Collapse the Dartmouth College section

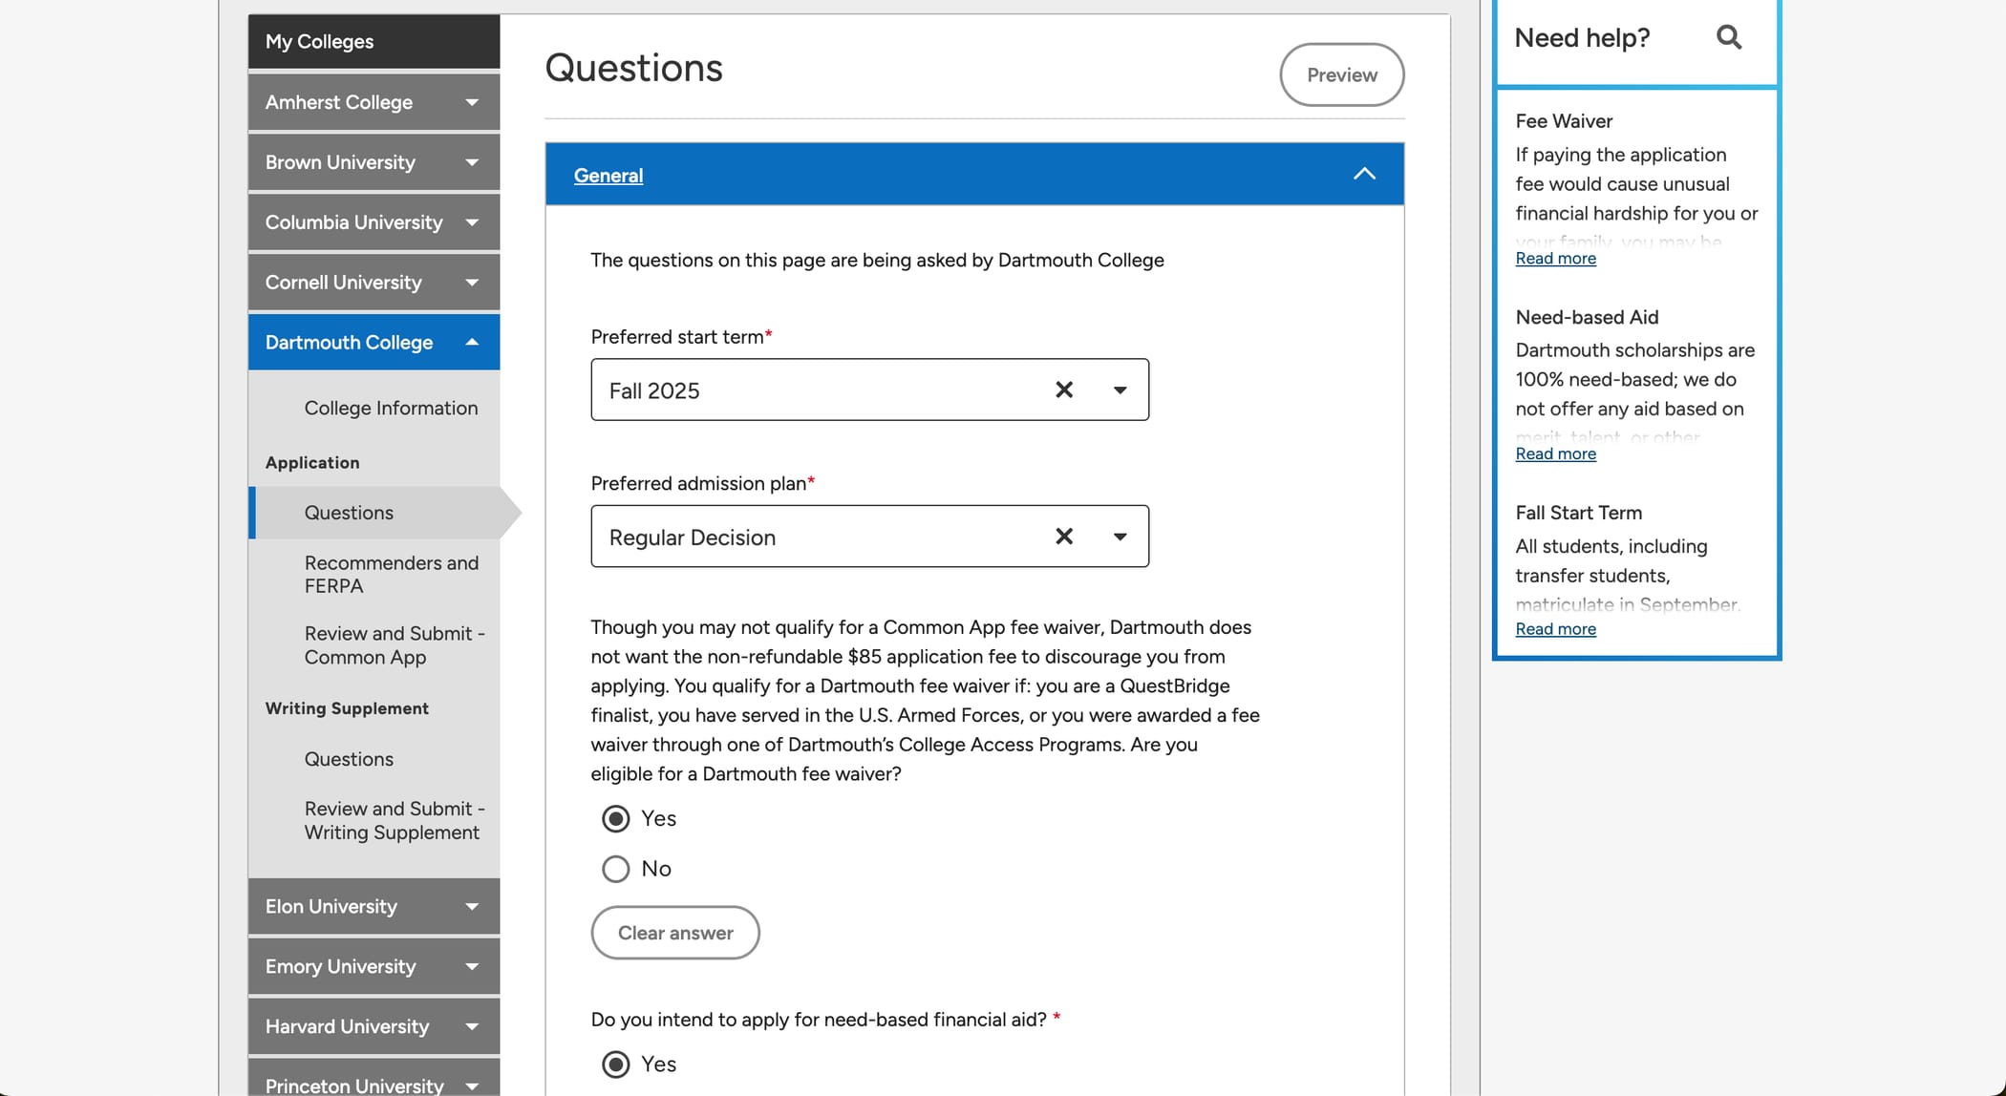(470, 341)
